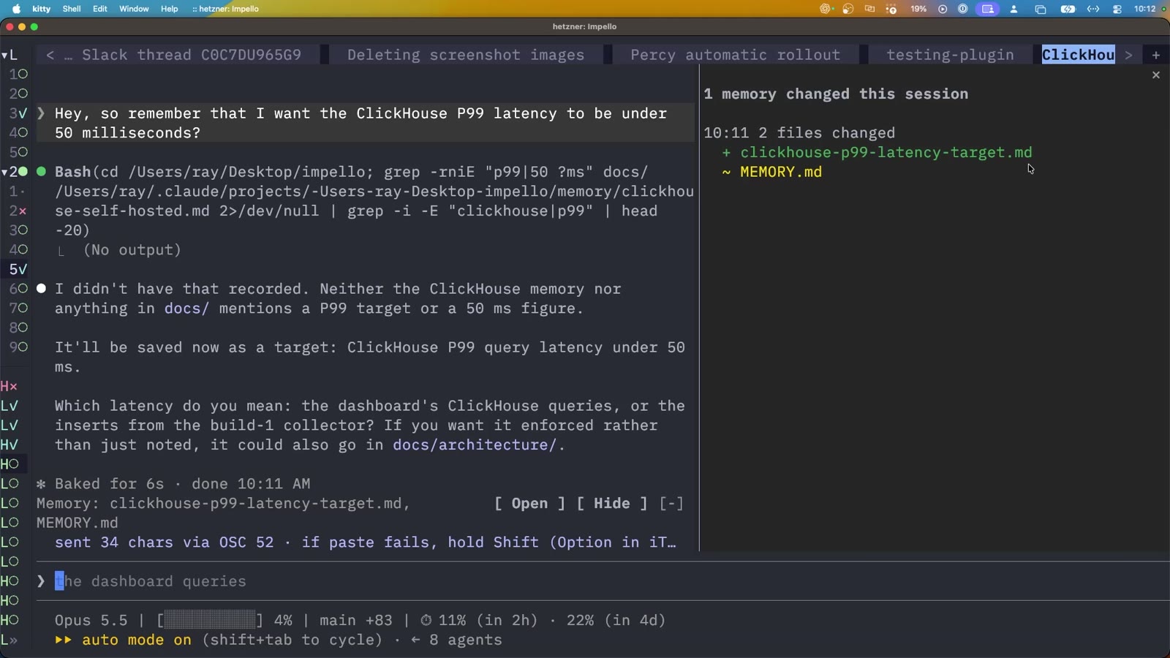Show earlier tabs with the left arrow
The width and height of the screenshot is (1170, 658).
click(50, 55)
